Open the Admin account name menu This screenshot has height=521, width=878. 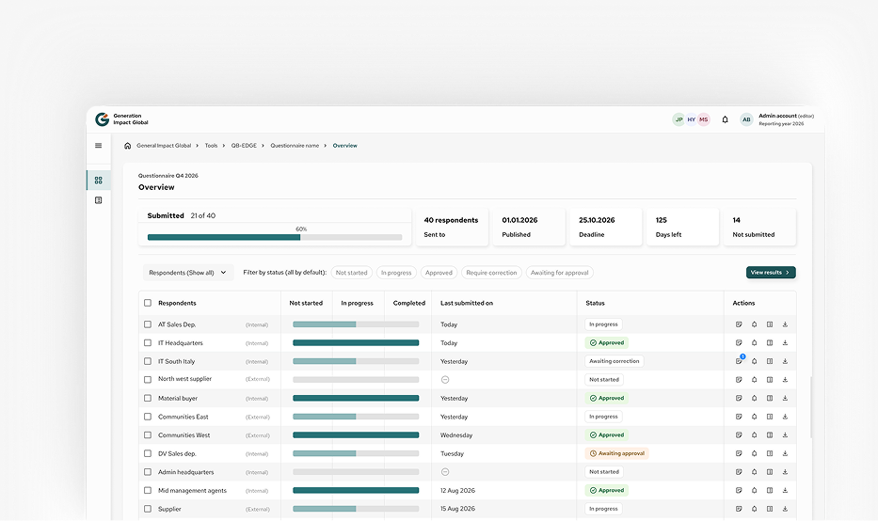786,119
